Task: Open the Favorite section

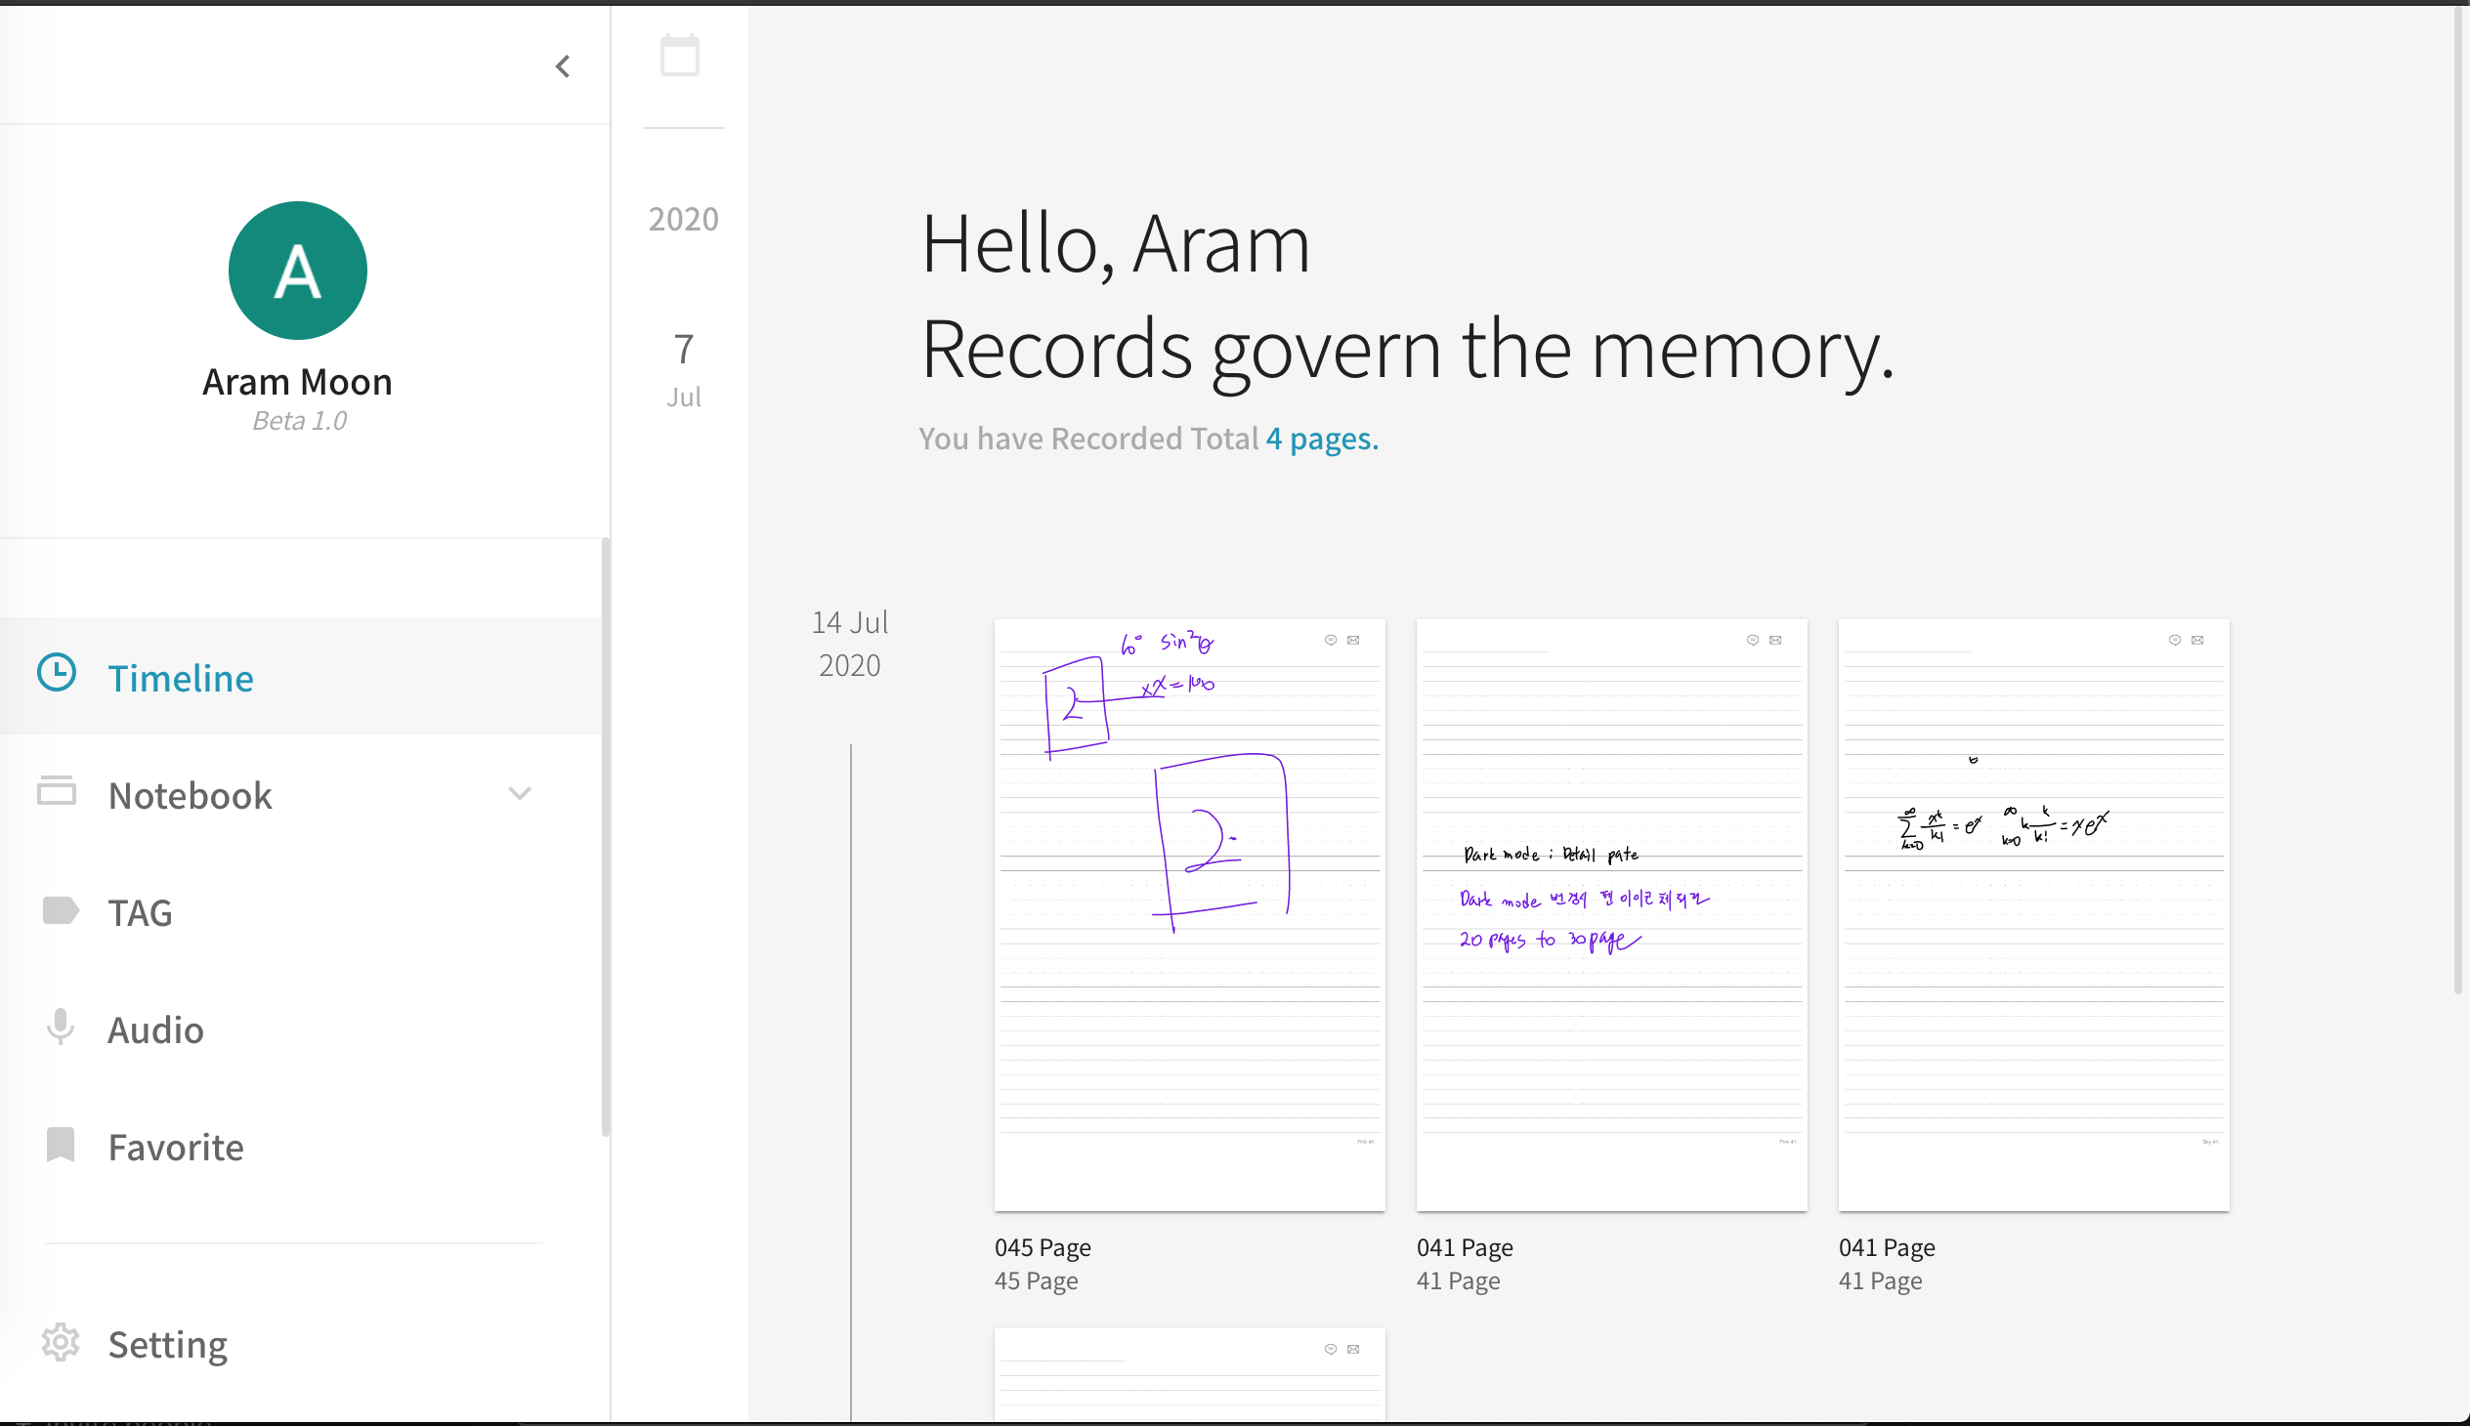Action: click(301, 1147)
